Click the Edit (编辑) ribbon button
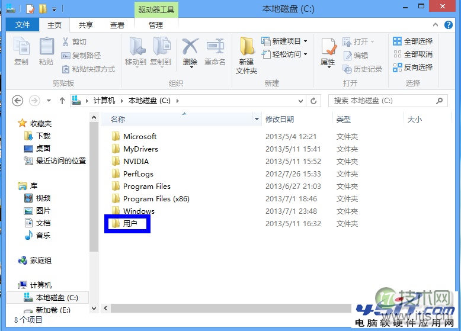This screenshot has height=331, width=461. (356, 55)
